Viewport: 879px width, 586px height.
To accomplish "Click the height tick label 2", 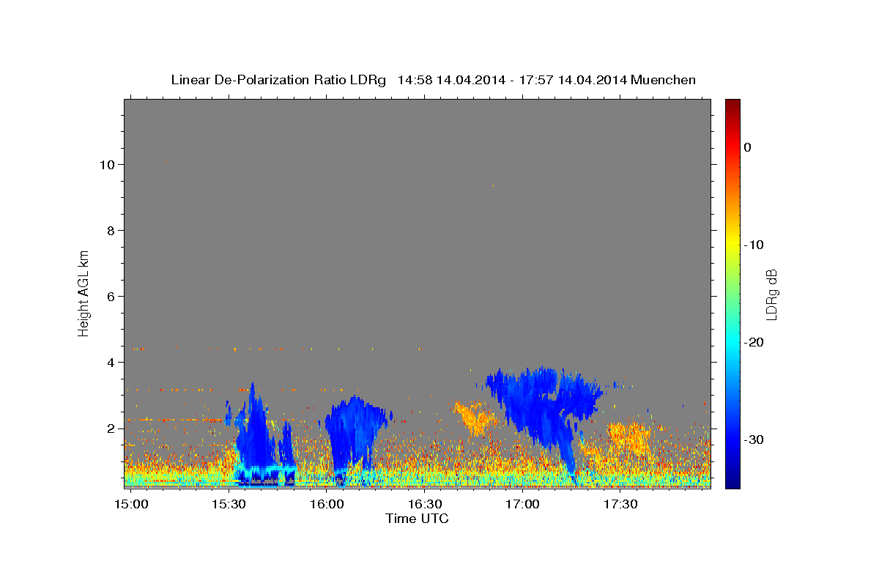I will 111,428.
